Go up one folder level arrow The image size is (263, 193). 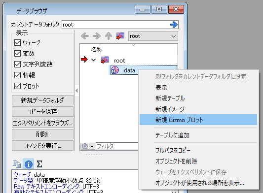pos(109,36)
